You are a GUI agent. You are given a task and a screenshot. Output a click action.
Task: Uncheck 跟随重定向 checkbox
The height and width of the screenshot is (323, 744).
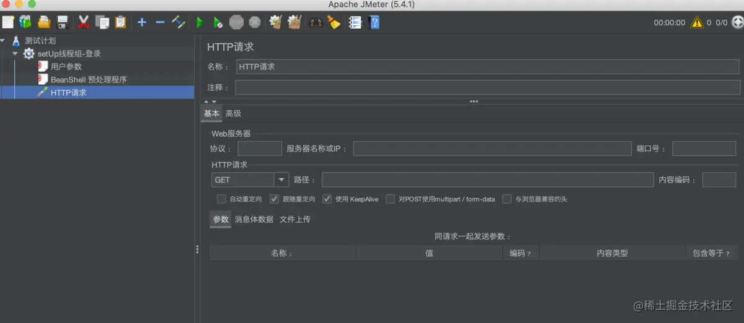[274, 199]
